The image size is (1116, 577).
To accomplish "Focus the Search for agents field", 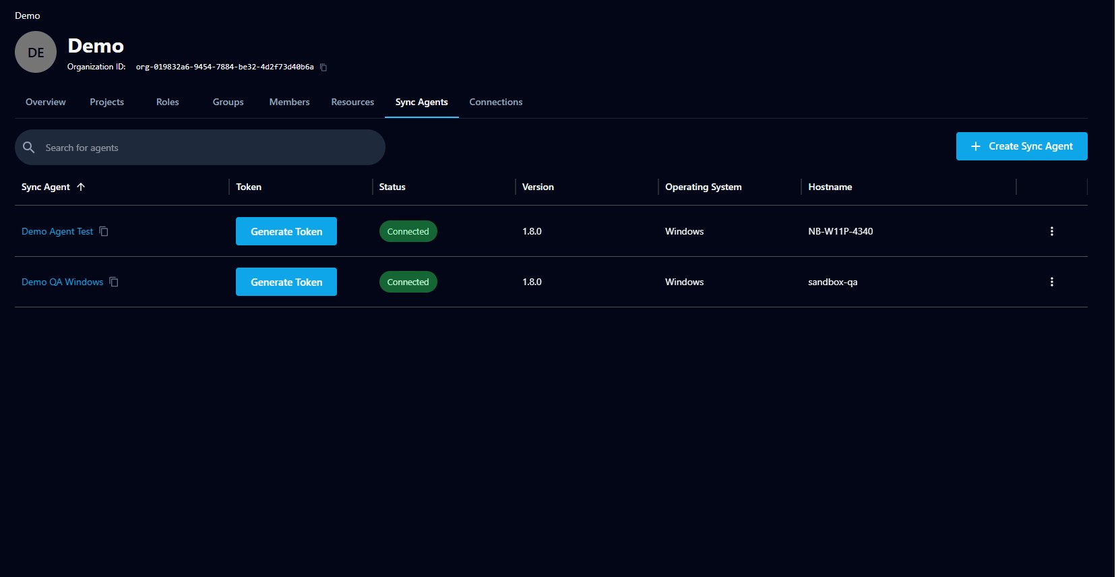I will (x=200, y=147).
